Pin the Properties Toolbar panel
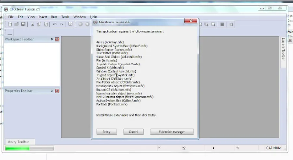Image resolution: width=293 pixels, height=160 pixels. click(x=52, y=91)
